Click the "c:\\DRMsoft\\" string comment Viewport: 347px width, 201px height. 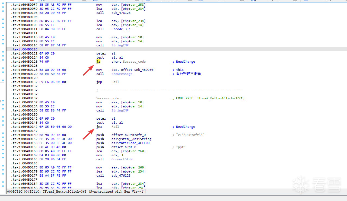tap(190, 135)
